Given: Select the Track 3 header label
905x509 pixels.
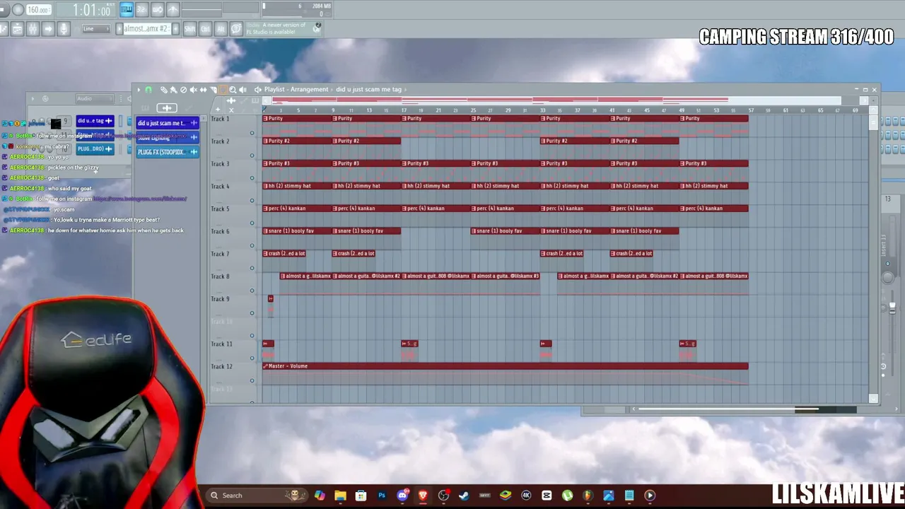Looking at the screenshot, I should [x=220, y=164].
